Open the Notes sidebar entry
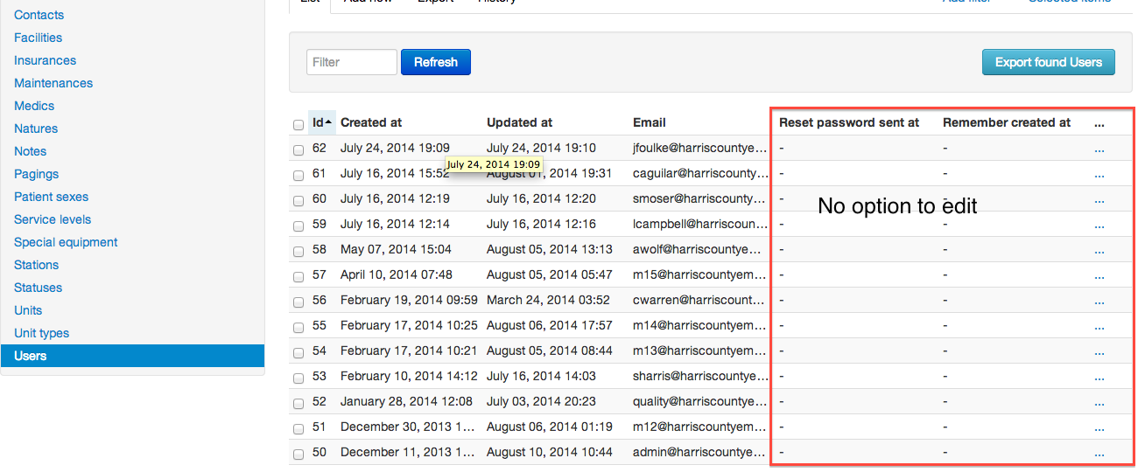 [30, 151]
